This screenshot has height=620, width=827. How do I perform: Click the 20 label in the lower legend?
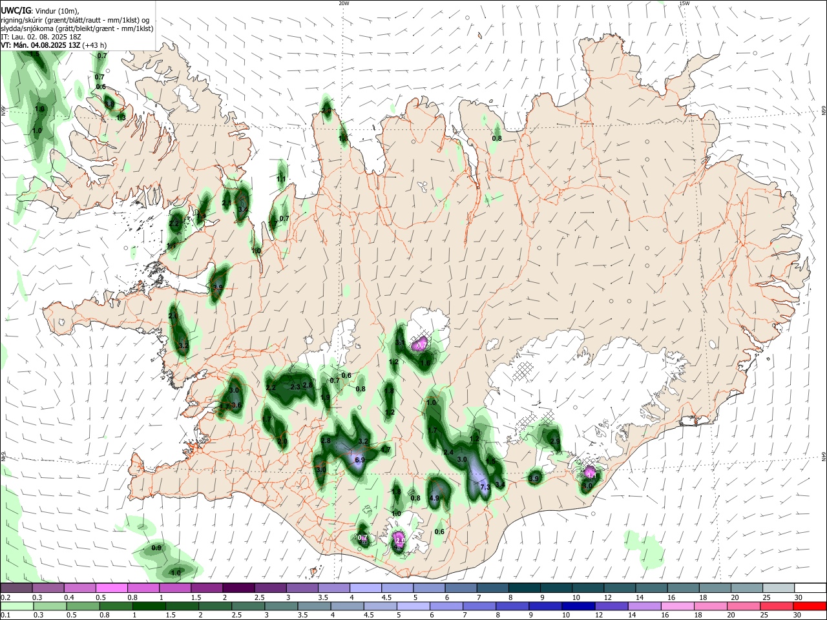(x=731, y=615)
